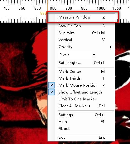130x144 pixels.
Task: Select Mark Thirds option
Action: [81, 78]
